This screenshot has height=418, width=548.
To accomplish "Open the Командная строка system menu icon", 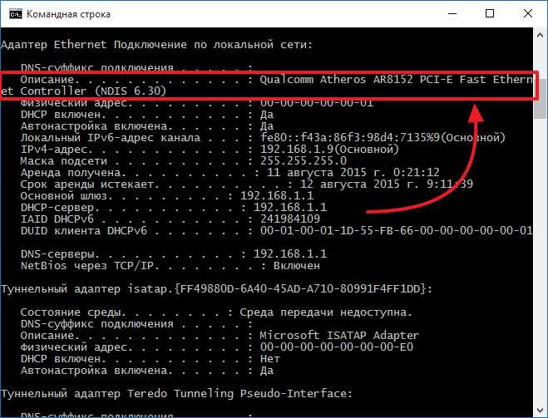I will point(15,14).
